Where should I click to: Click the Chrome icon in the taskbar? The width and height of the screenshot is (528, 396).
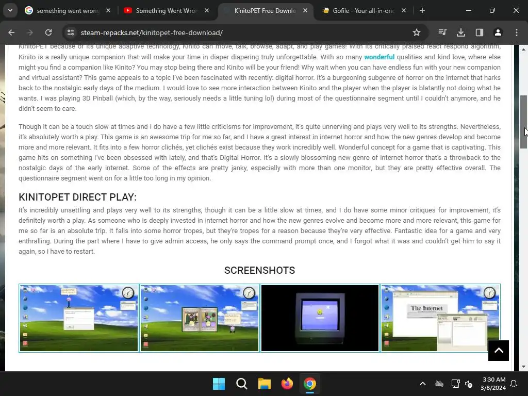[310, 384]
